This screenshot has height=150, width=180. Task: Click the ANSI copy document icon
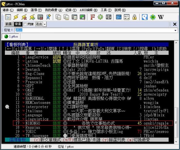[x=74, y=17]
